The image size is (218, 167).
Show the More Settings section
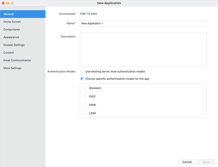pyautogui.click(x=12, y=68)
